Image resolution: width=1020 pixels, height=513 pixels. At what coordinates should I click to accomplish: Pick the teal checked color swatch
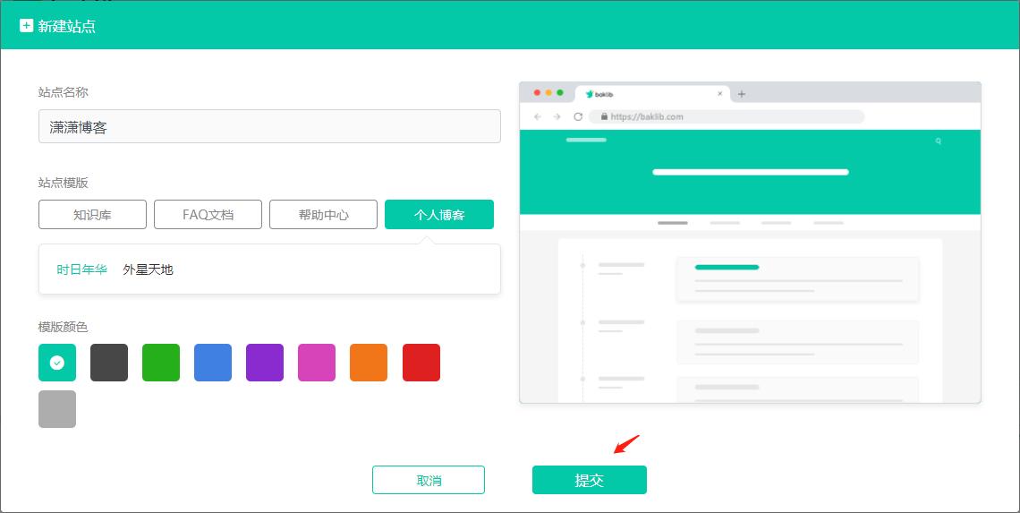pos(57,363)
